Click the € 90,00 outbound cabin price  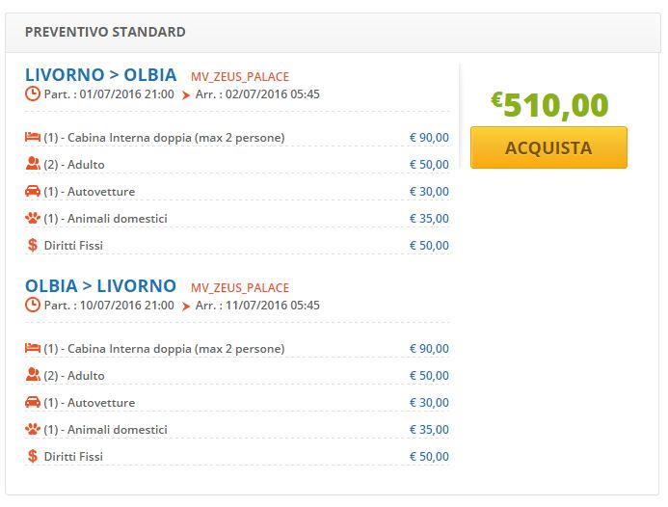[x=429, y=138]
